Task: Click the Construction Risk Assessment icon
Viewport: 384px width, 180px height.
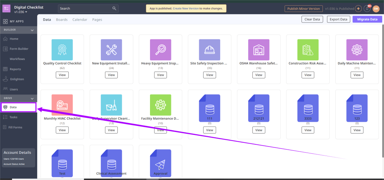Action: click(308, 50)
